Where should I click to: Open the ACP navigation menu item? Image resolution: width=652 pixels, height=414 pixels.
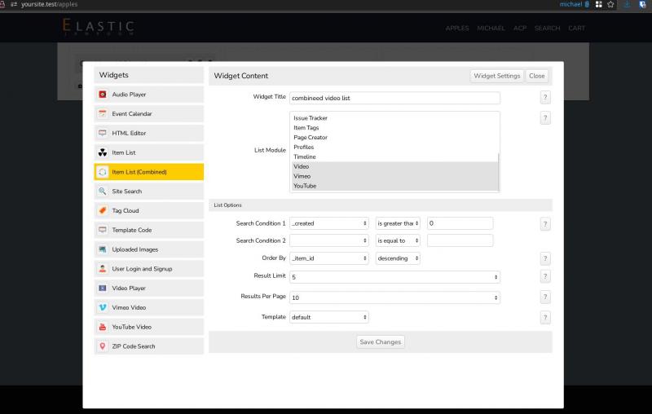(520, 29)
